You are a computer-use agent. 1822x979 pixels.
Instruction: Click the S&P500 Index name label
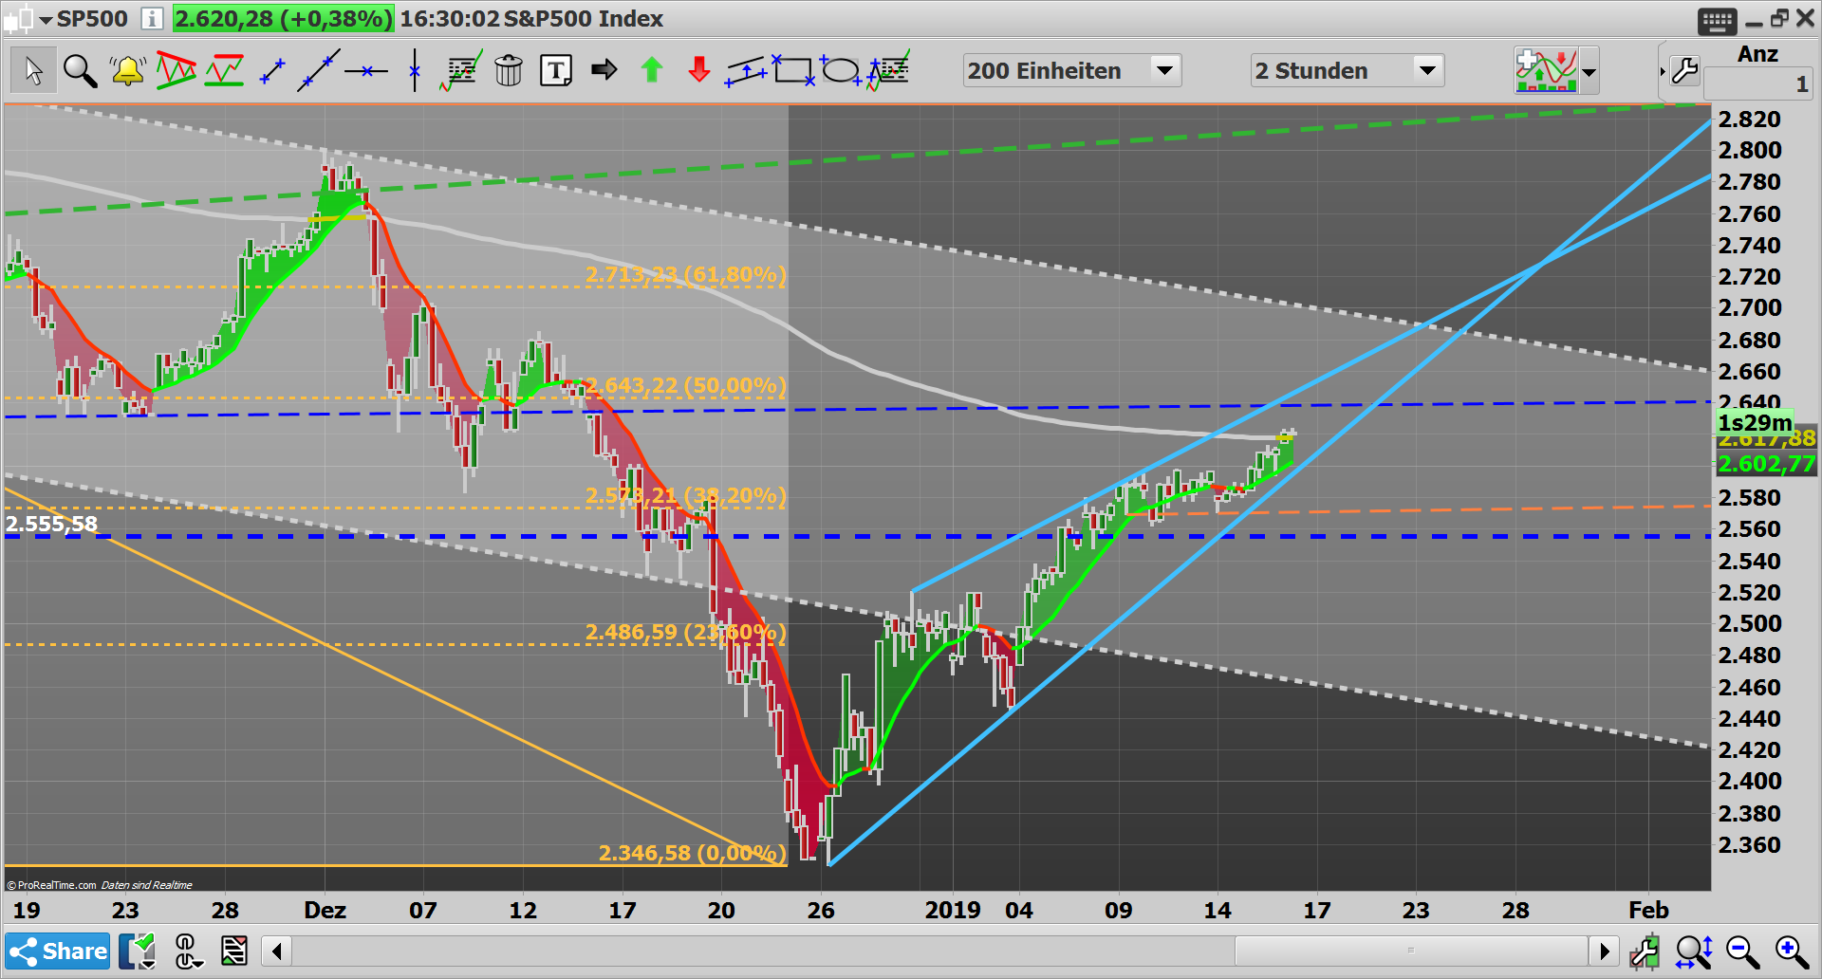pyautogui.click(x=583, y=18)
